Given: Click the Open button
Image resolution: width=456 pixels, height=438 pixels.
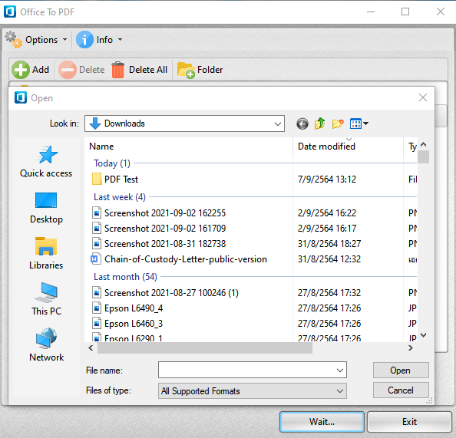Looking at the screenshot, I should point(401,370).
